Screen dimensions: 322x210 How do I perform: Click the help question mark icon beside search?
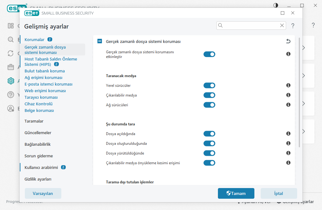[x=293, y=26]
